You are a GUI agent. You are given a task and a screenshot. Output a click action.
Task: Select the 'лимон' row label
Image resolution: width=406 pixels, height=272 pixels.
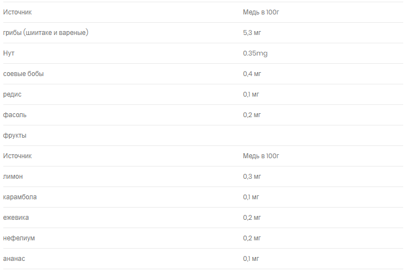pyautogui.click(x=13, y=177)
